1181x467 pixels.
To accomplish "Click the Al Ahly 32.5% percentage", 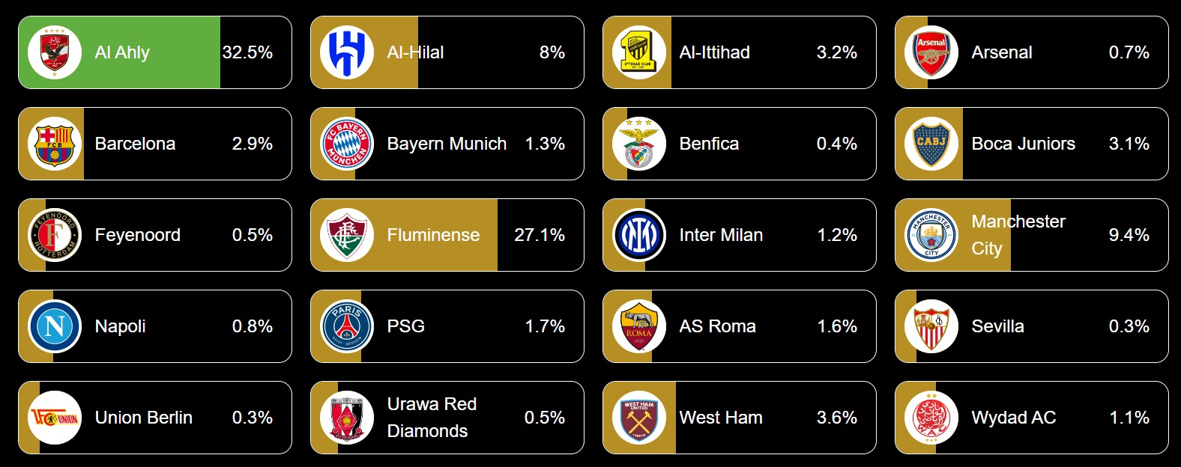I will (247, 52).
